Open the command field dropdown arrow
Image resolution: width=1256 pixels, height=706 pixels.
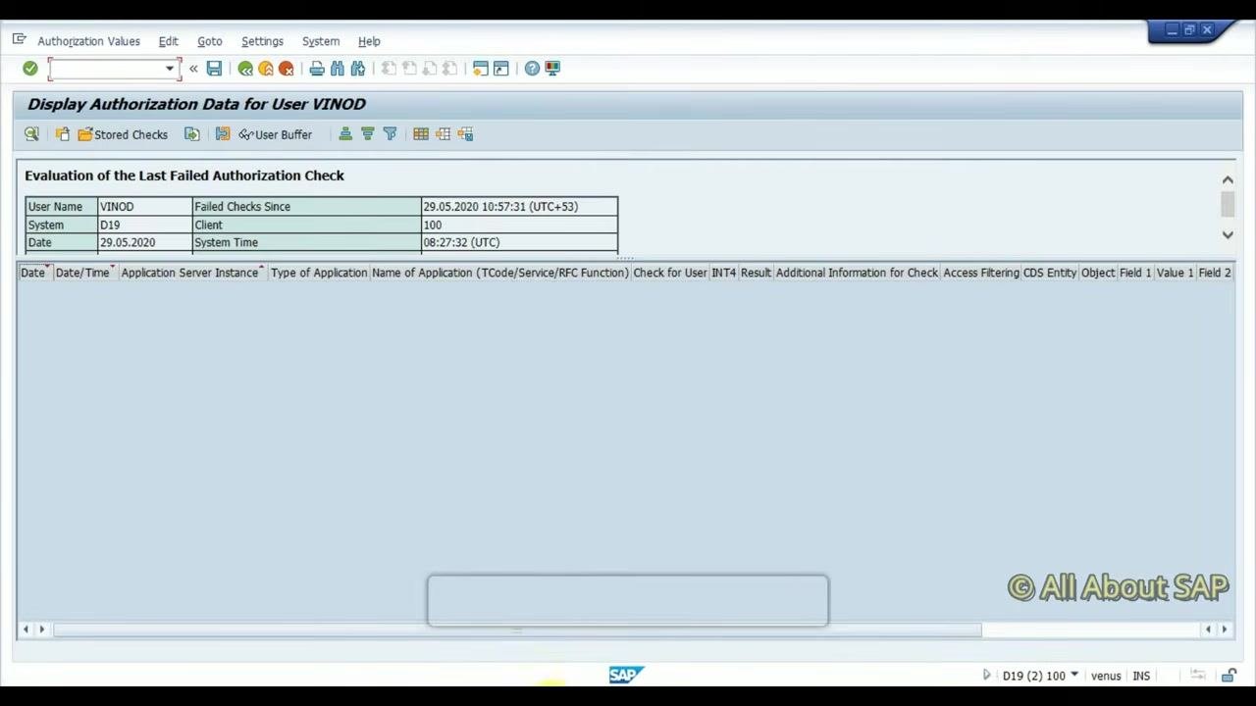tap(170, 69)
